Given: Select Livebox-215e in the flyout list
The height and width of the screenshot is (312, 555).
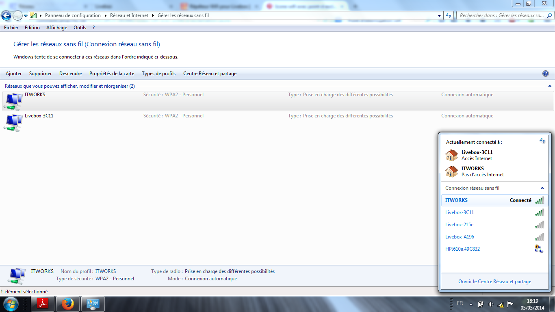Looking at the screenshot, I should coord(494,225).
